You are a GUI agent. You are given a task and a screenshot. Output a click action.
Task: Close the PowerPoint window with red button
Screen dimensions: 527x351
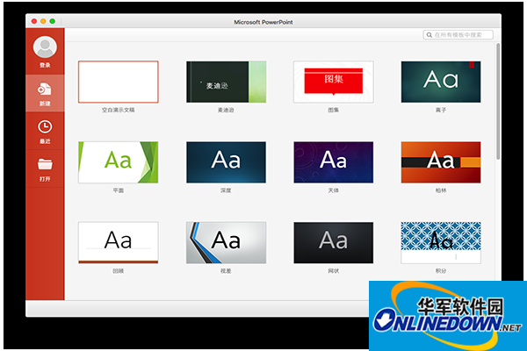click(x=34, y=21)
